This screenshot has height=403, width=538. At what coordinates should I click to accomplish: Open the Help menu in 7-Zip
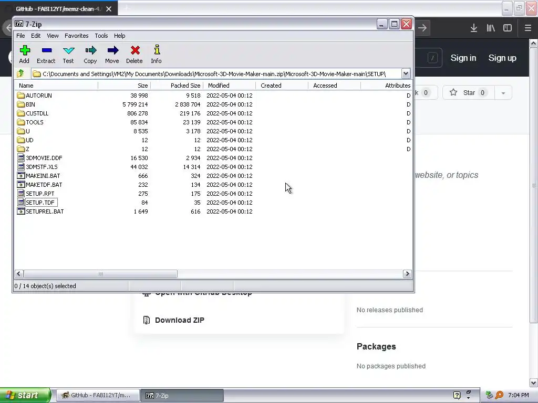tap(119, 36)
